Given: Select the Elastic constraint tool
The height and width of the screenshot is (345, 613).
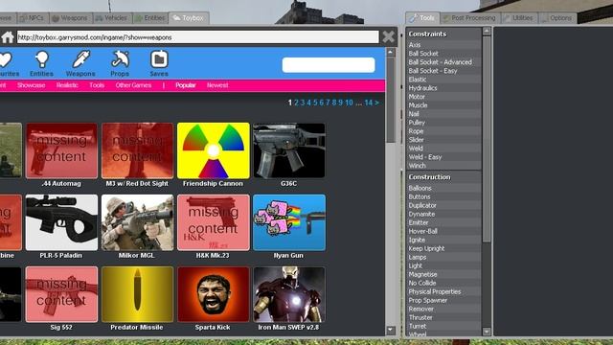Looking at the screenshot, I should pos(443,80).
